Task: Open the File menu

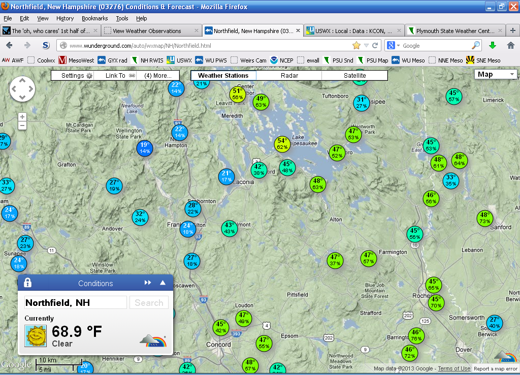Action: click(x=8, y=18)
